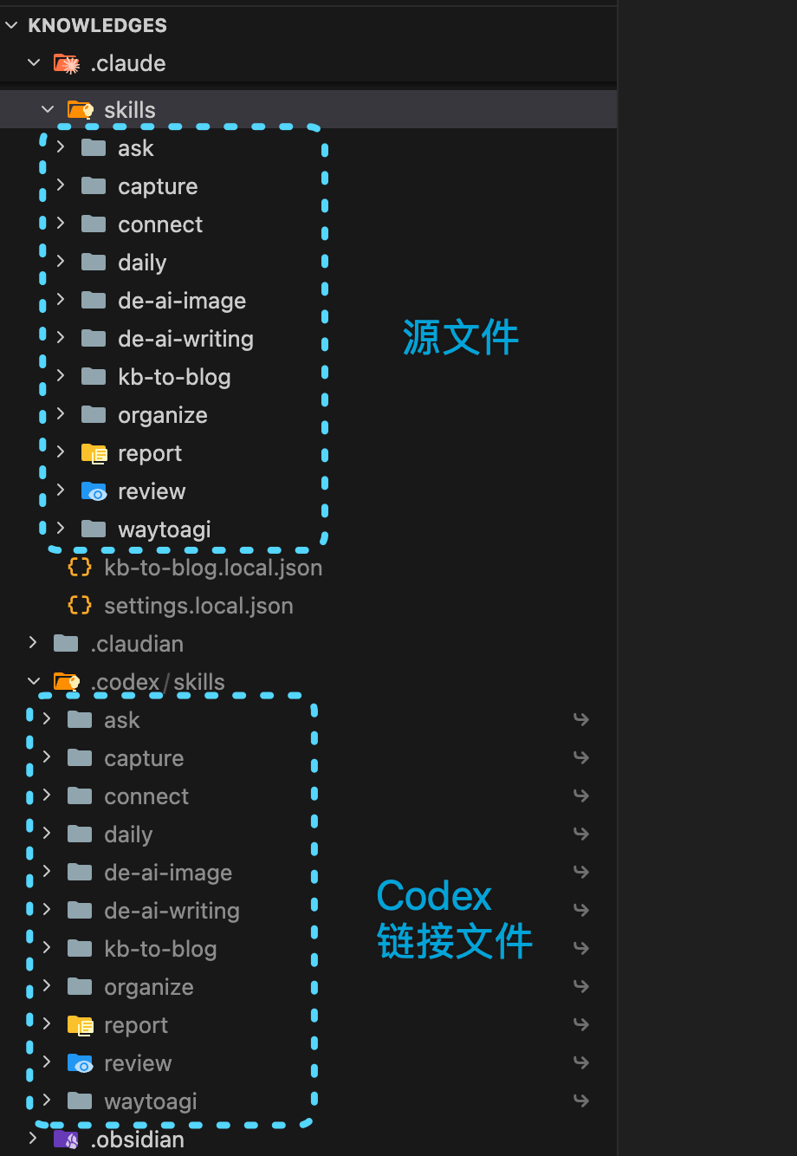
Task: Expand report folder chevron under .codex/skills
Action: tap(47, 1025)
